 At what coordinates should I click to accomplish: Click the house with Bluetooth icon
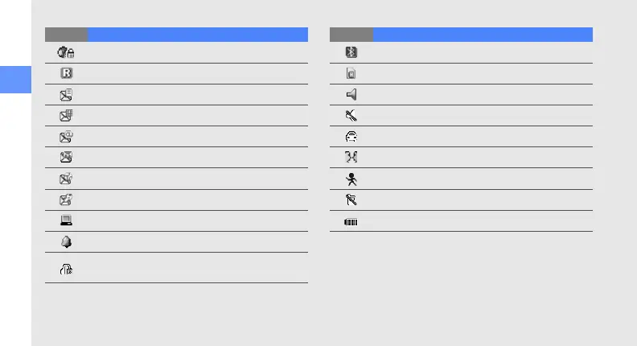(x=66, y=271)
